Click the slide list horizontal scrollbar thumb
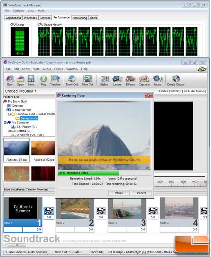The width and height of the screenshot is (211, 257). 17,245
